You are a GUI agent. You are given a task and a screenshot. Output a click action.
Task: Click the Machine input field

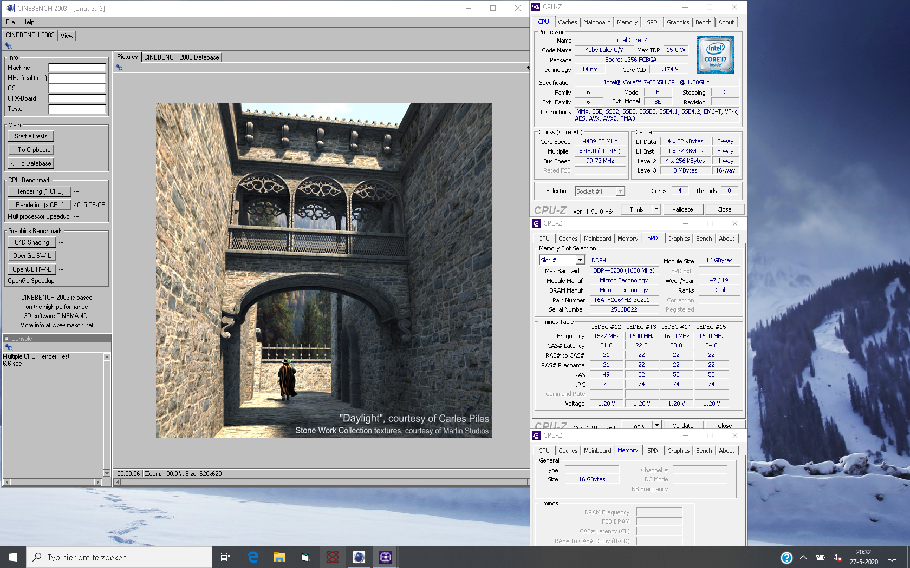[77, 68]
